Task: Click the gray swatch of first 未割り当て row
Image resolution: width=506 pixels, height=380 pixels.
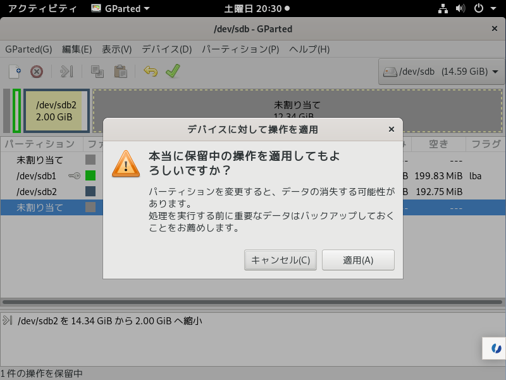Action: click(90, 160)
